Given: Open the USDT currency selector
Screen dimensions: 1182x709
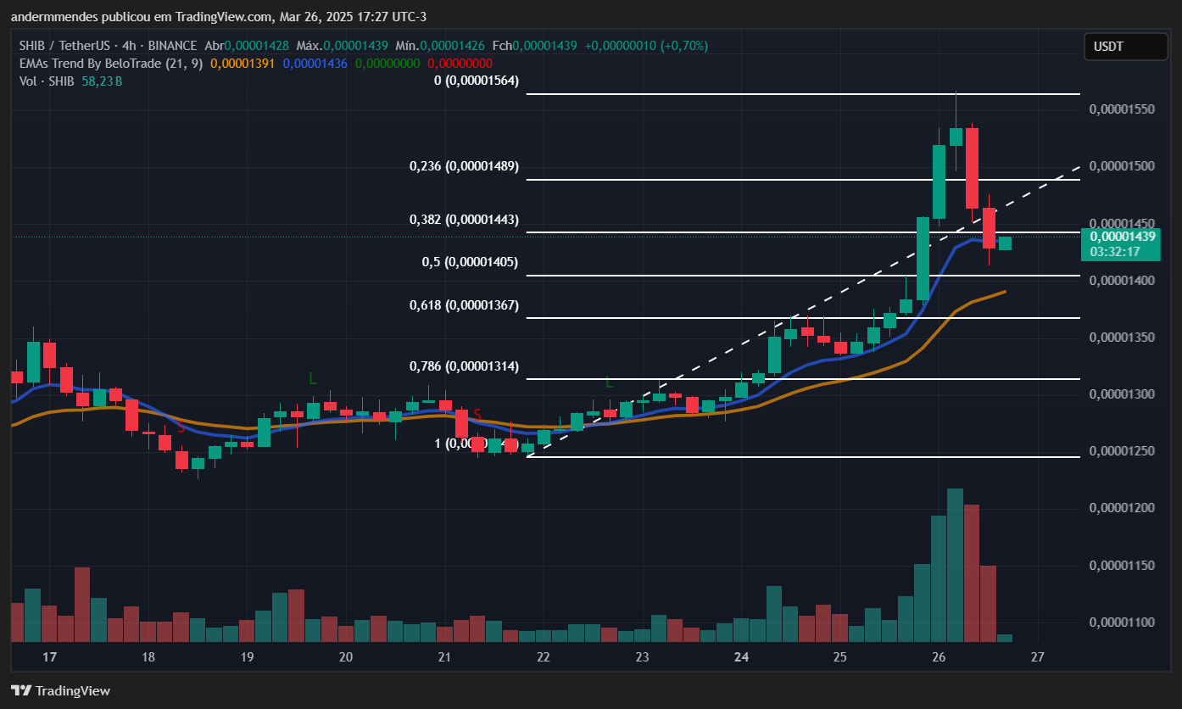Looking at the screenshot, I should click(x=1126, y=47).
